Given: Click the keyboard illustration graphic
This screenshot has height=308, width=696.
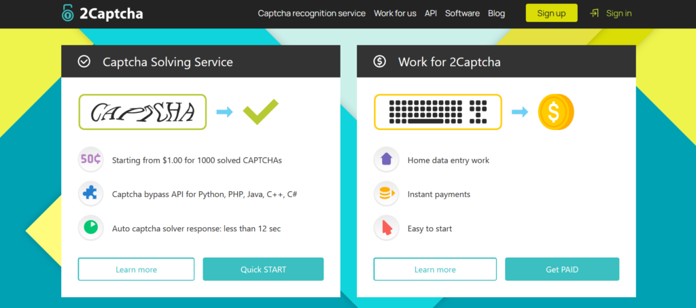Looking at the screenshot, I should (438, 112).
